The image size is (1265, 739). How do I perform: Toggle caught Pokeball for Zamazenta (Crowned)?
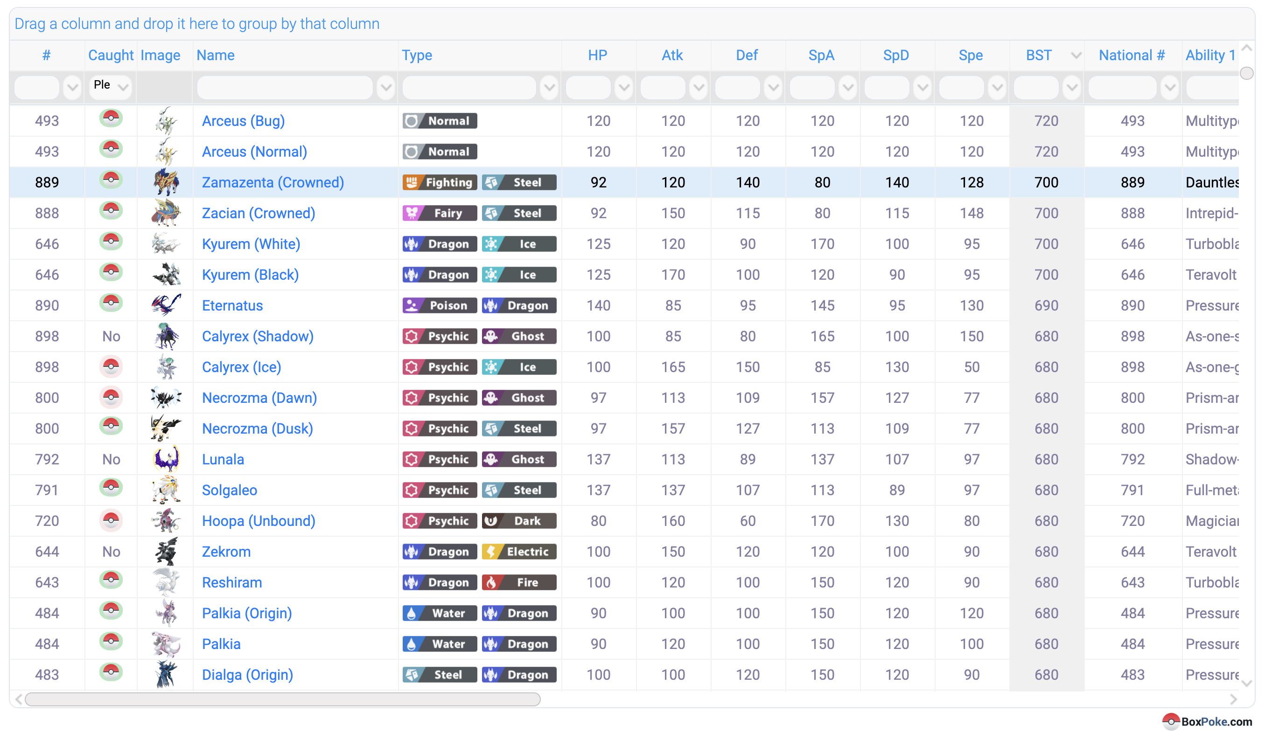[x=111, y=180]
